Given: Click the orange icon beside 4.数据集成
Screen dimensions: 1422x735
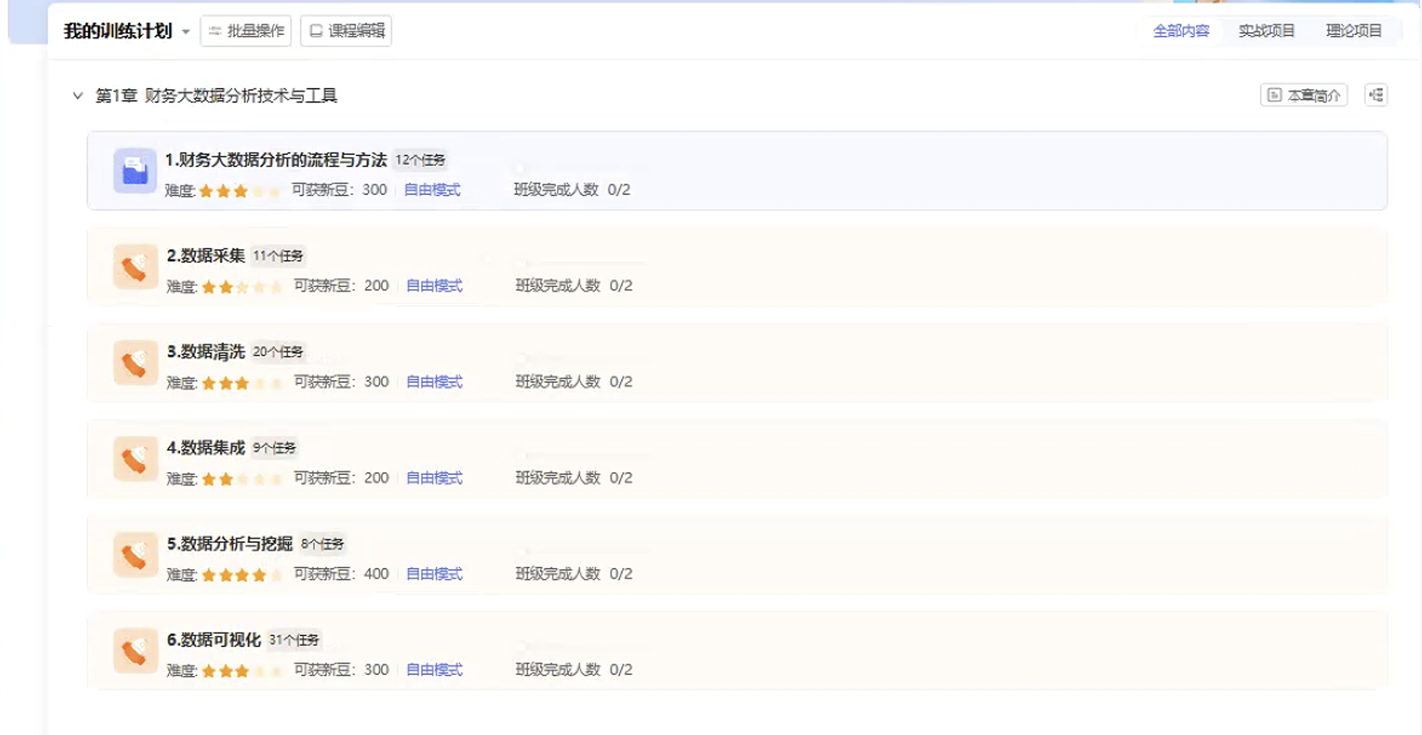Looking at the screenshot, I should point(135,459).
